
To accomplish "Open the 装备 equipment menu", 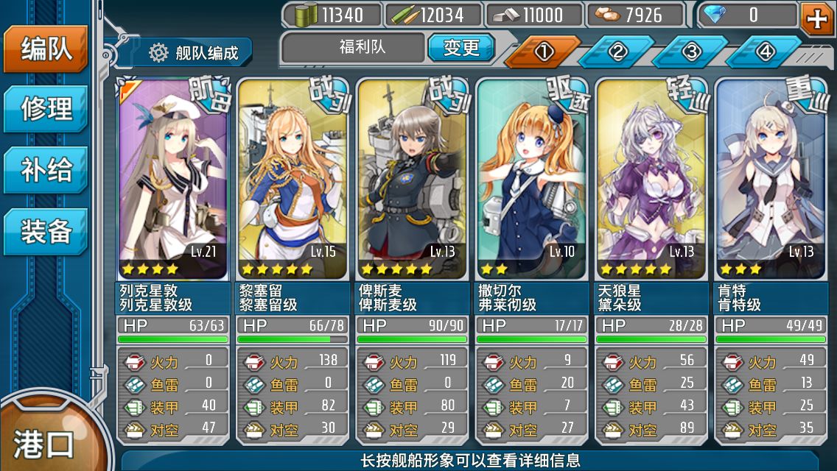I will click(x=46, y=232).
